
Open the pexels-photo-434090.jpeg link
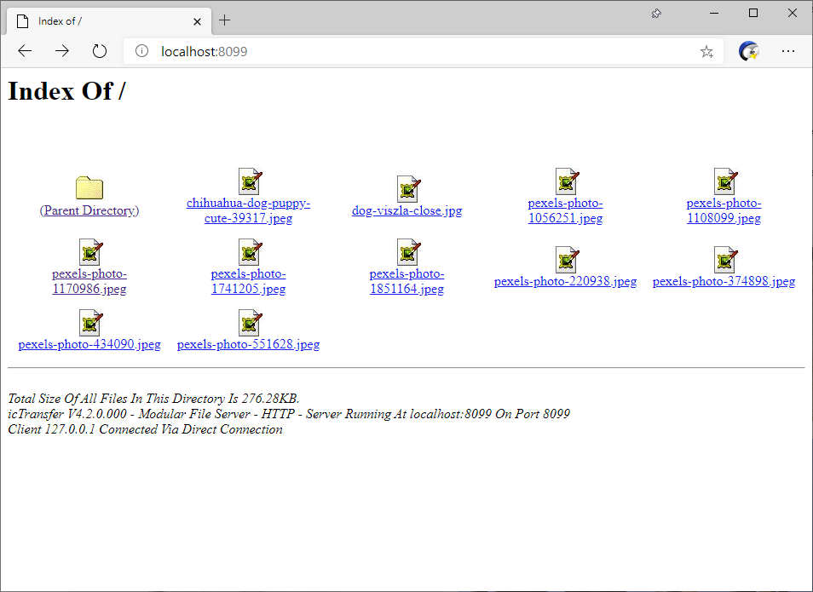click(89, 344)
